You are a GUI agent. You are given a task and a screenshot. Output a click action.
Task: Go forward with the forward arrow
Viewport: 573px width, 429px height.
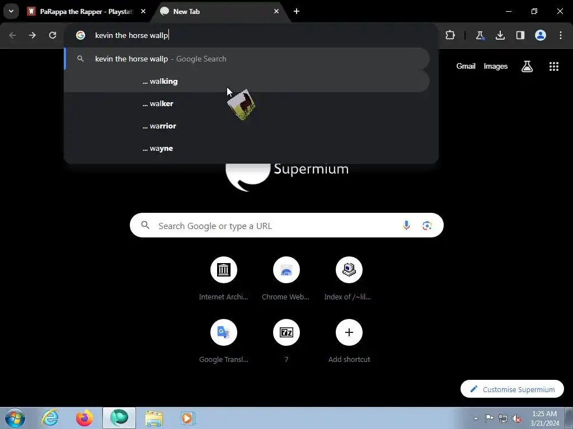(x=32, y=35)
